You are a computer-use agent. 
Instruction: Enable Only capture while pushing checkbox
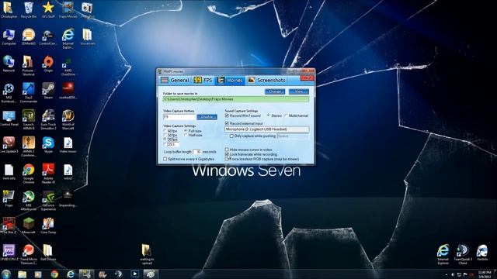click(x=231, y=136)
